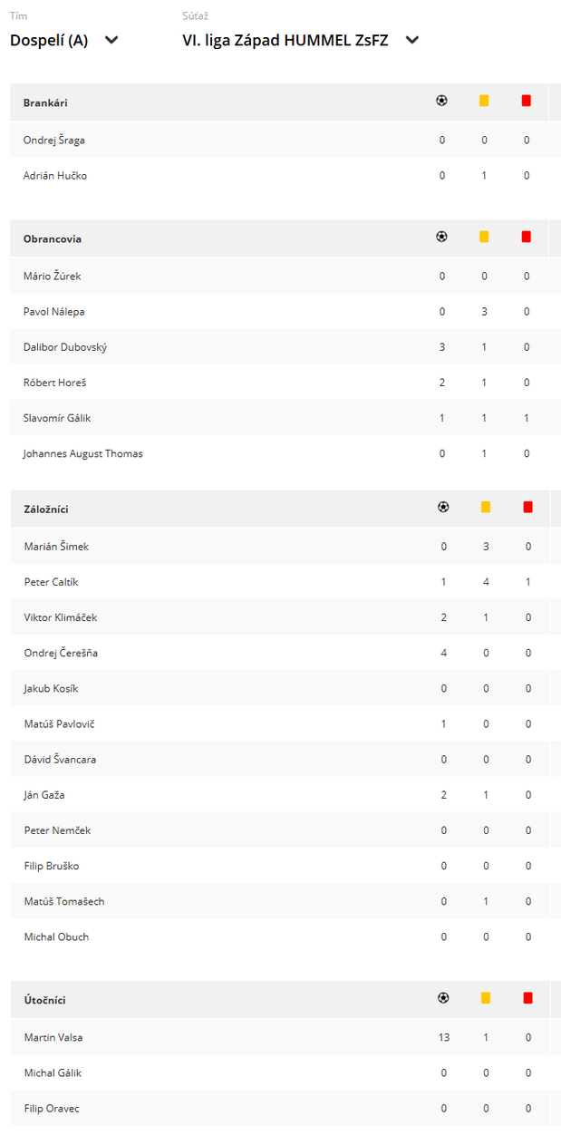Click yellow card icon in Záložníci header
Image resolution: width=561 pixels, height=1145 pixels.
click(x=486, y=507)
